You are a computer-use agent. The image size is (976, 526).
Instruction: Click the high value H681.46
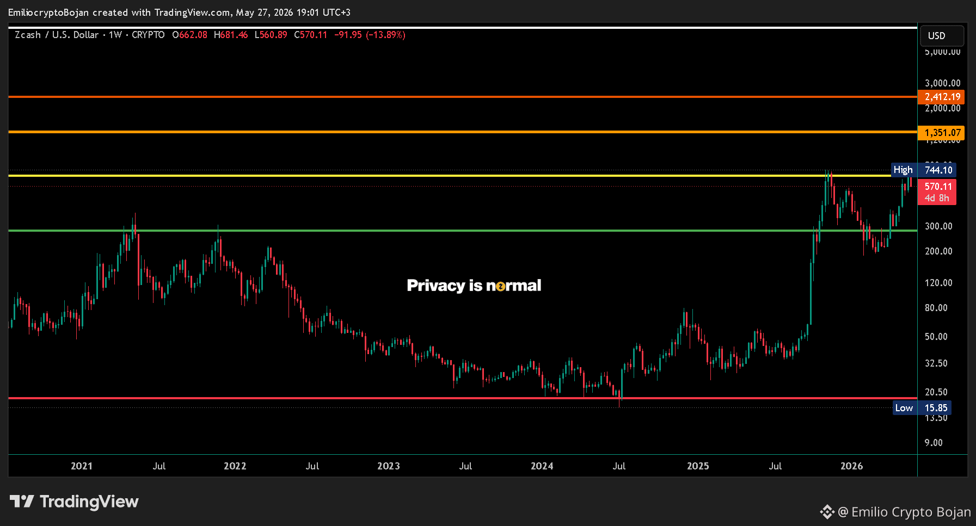point(231,35)
